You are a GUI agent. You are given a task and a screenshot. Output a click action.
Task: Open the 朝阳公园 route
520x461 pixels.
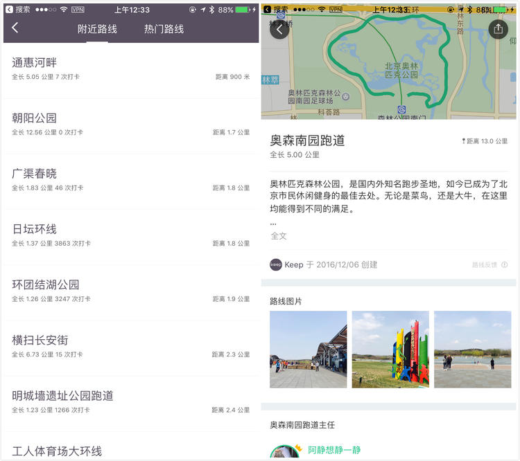[x=131, y=125]
